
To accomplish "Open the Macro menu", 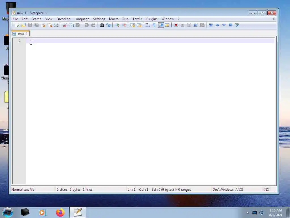I will tap(114, 19).
